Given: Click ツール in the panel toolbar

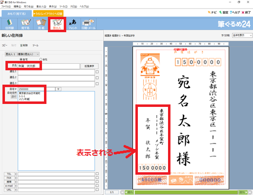Looking at the screenshot, I should [x=35, y=46].
